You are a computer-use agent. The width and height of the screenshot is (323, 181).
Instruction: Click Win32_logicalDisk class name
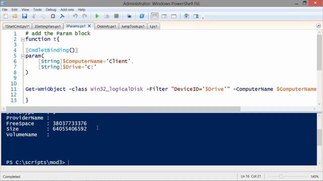[117, 89]
